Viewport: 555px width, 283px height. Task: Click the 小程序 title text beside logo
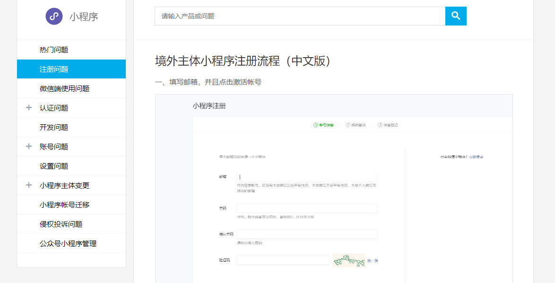[84, 16]
